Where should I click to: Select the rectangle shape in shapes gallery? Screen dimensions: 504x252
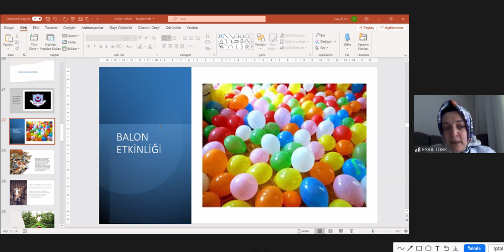236,36
